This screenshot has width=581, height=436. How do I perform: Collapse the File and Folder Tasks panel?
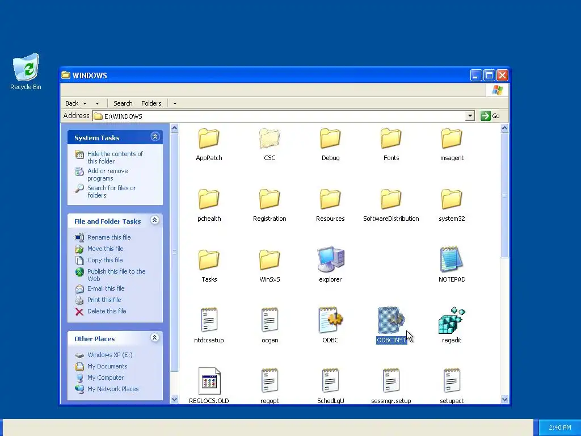point(155,220)
